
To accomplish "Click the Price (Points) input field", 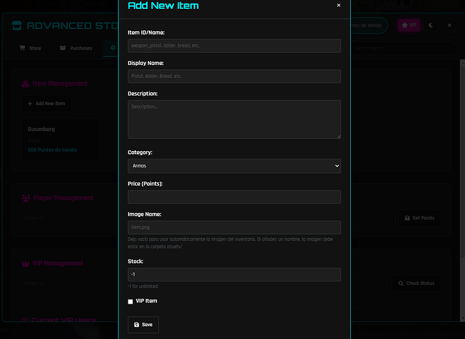I will pos(235,197).
